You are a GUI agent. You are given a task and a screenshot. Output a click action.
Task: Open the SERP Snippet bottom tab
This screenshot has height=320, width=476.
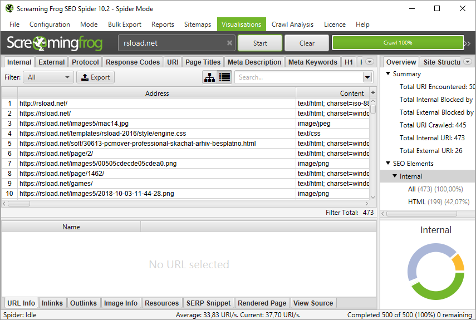coord(209,303)
